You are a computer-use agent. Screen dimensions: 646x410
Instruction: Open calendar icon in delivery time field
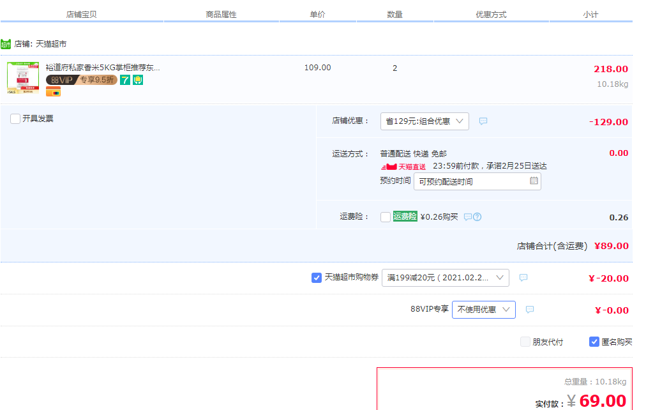[534, 181]
